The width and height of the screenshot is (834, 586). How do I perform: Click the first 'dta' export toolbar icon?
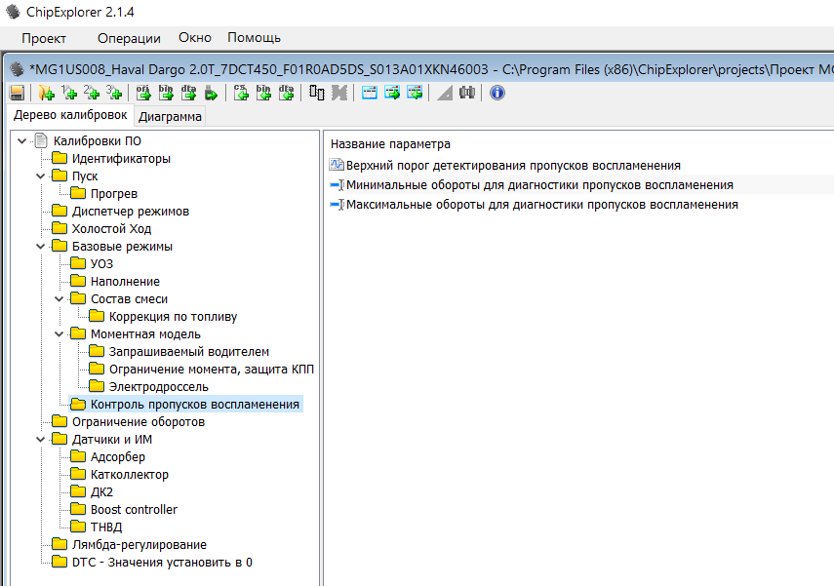(188, 93)
